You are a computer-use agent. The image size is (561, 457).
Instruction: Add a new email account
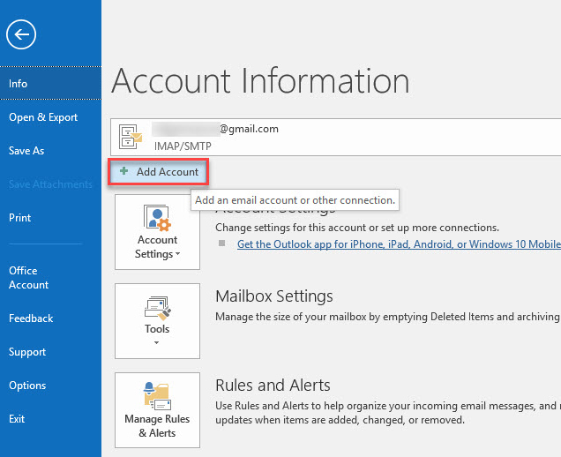pos(158,172)
